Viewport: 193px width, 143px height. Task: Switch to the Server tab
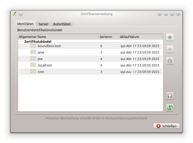[x=43, y=24]
